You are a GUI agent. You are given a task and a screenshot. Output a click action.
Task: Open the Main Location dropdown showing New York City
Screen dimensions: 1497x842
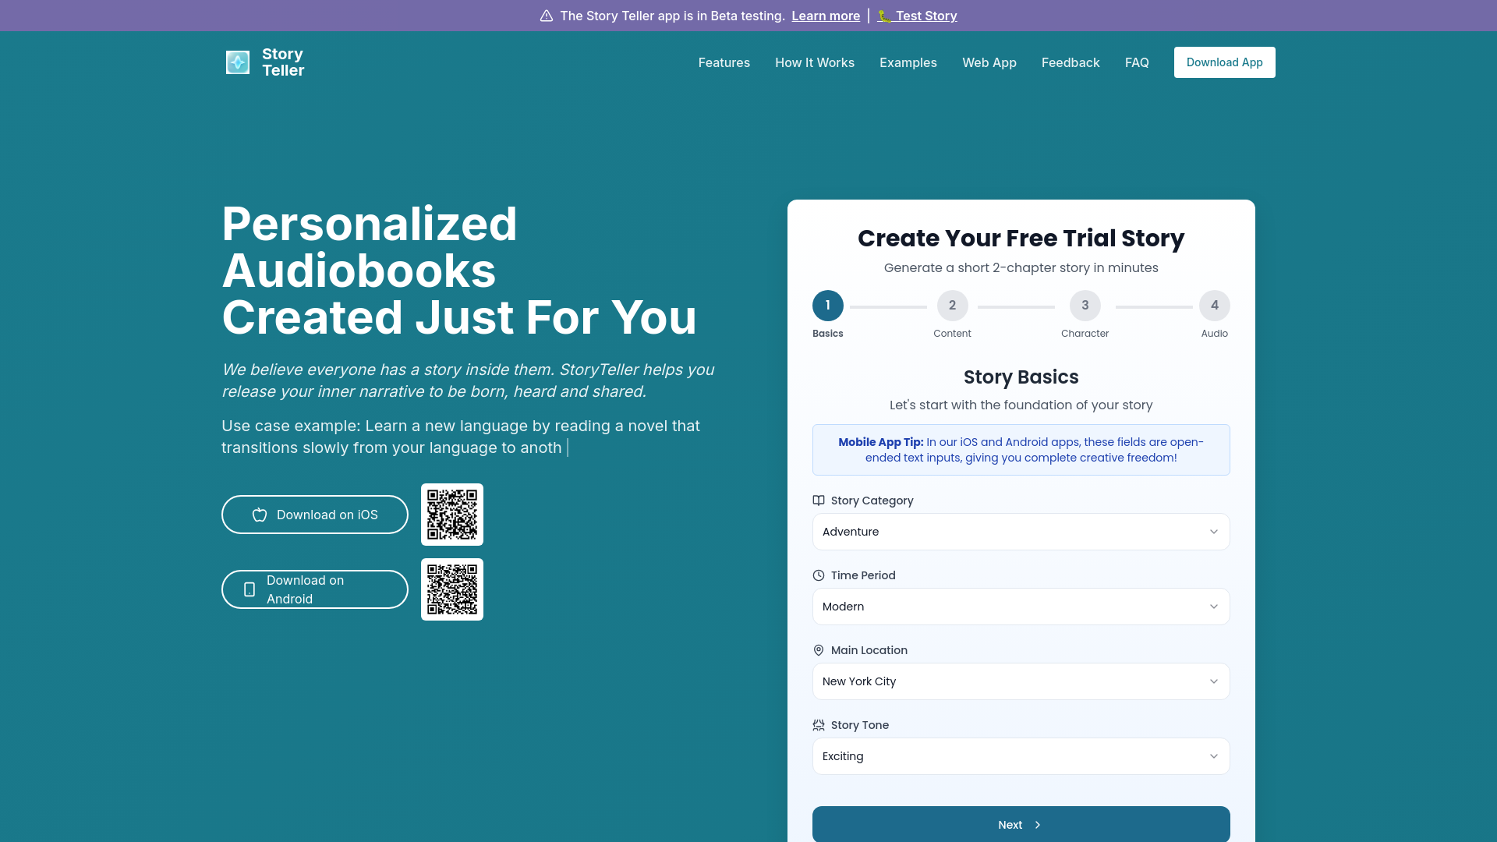pos(1021,681)
